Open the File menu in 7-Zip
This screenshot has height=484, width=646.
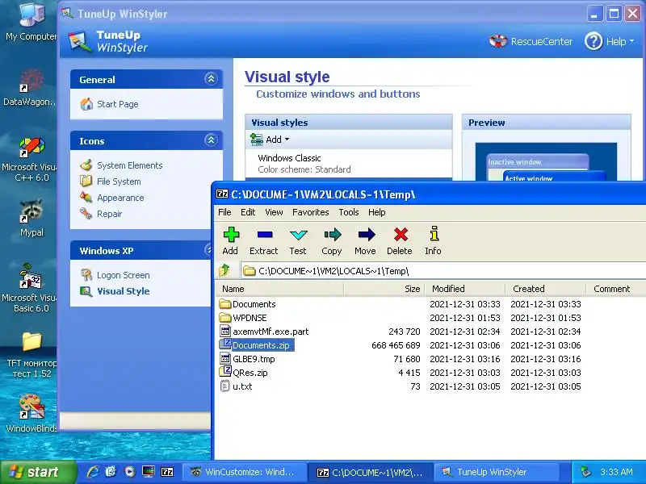coord(224,212)
